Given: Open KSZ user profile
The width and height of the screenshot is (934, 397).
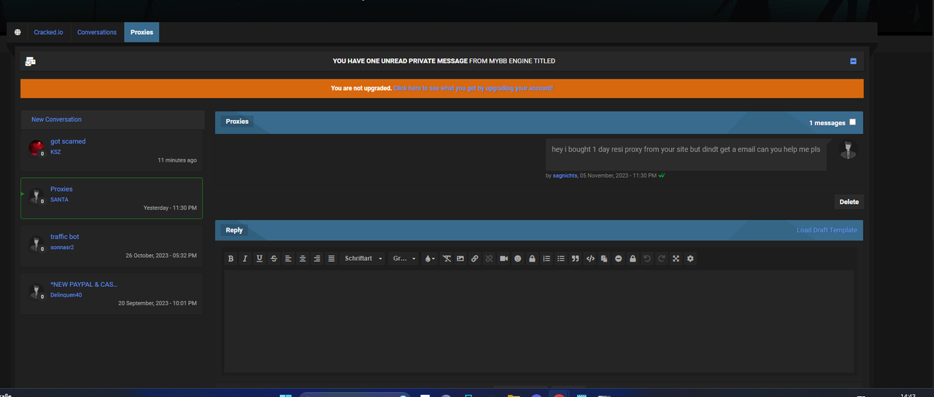Looking at the screenshot, I should point(55,152).
